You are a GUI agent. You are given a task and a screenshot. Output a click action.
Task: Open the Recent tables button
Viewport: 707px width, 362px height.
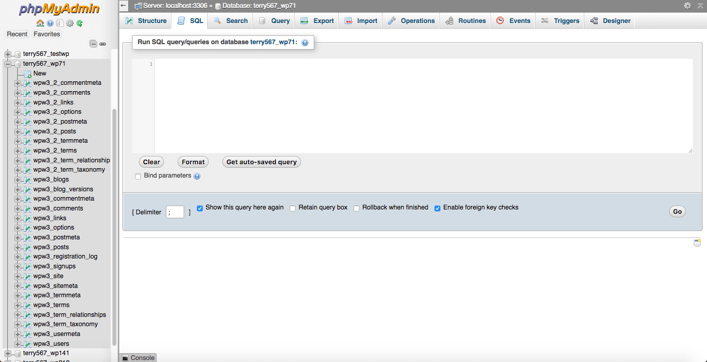[x=17, y=34]
